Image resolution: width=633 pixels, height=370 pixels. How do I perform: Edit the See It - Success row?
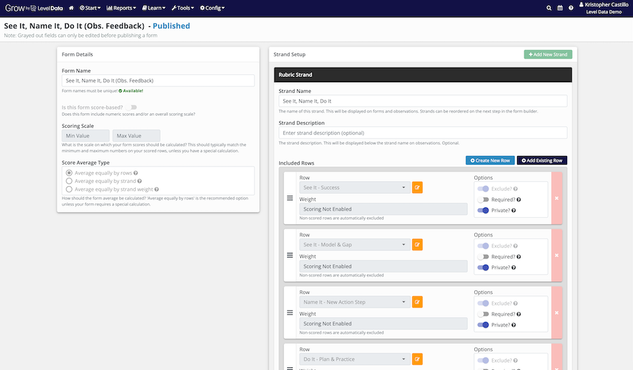(417, 187)
